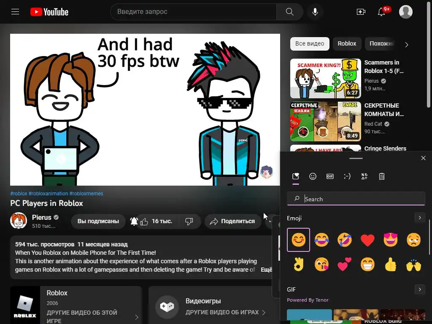Open the Clipboard history tab
Screen dimensions: 432x324
(381, 176)
